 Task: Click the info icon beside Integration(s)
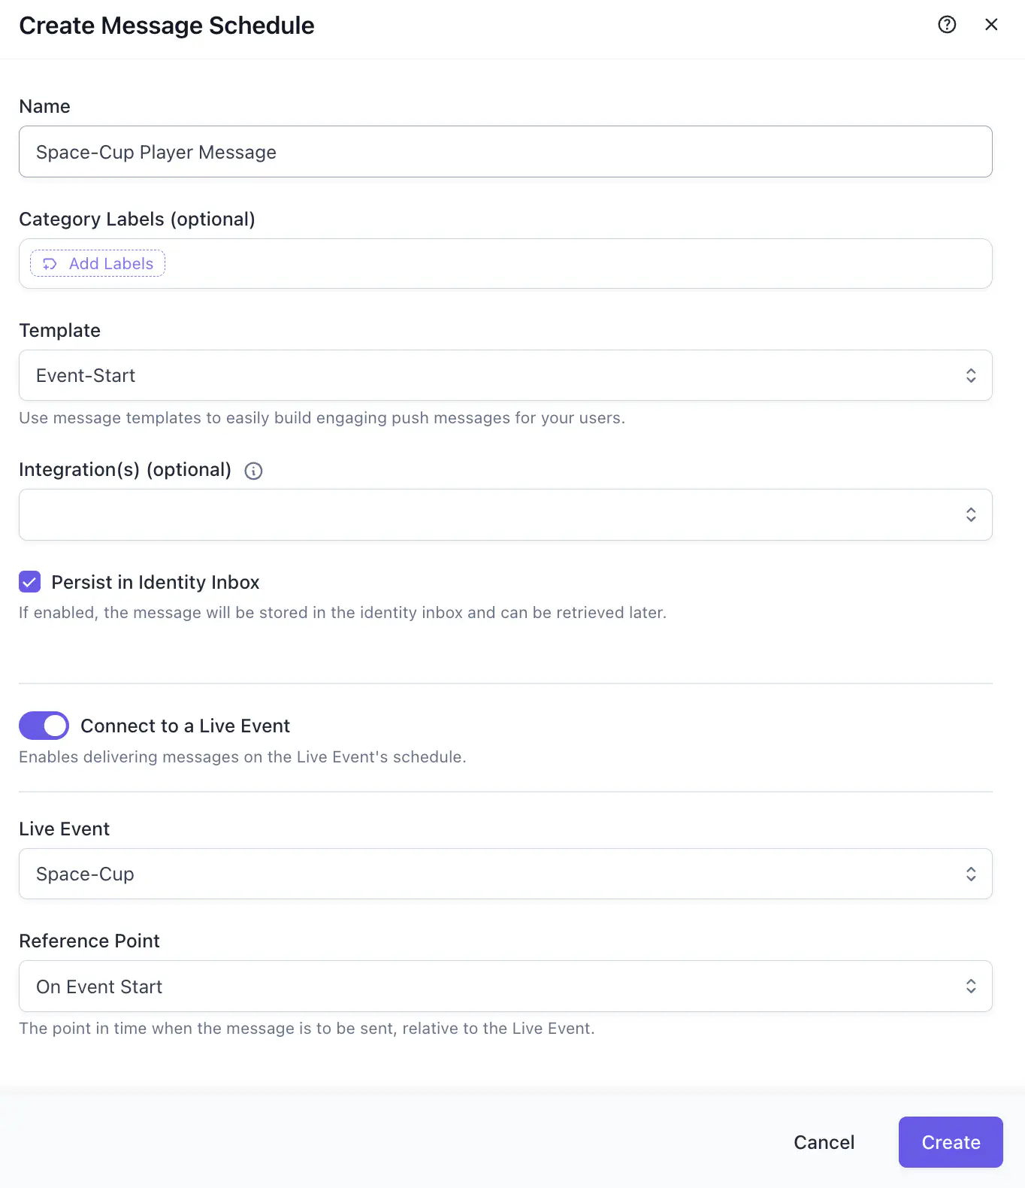click(252, 471)
